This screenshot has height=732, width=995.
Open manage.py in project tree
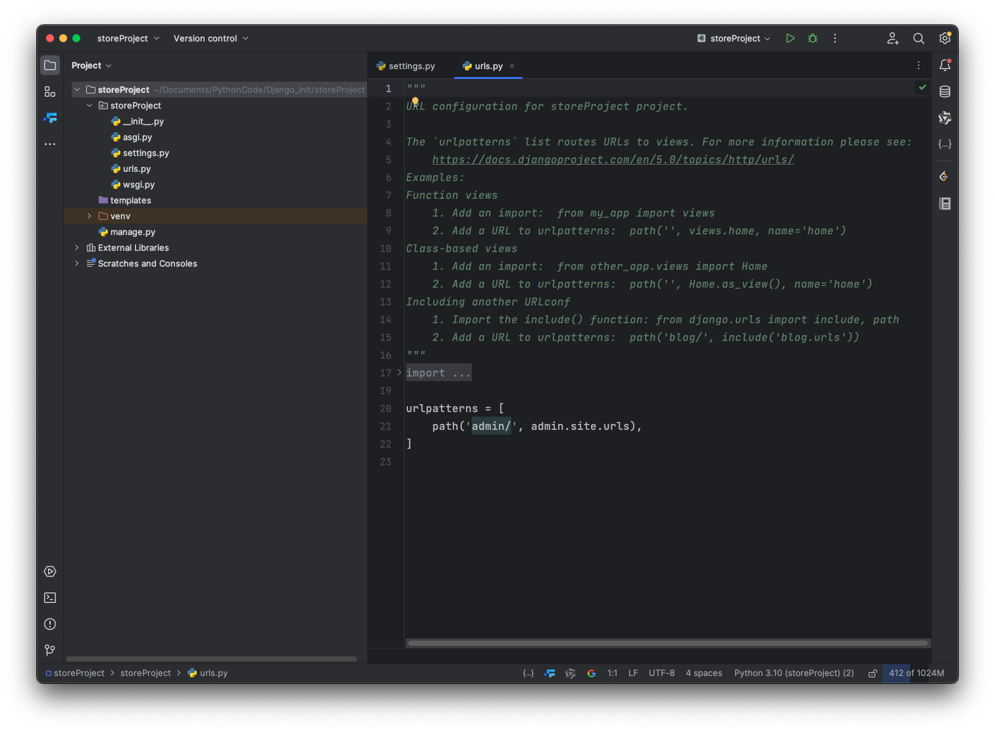[x=132, y=232]
